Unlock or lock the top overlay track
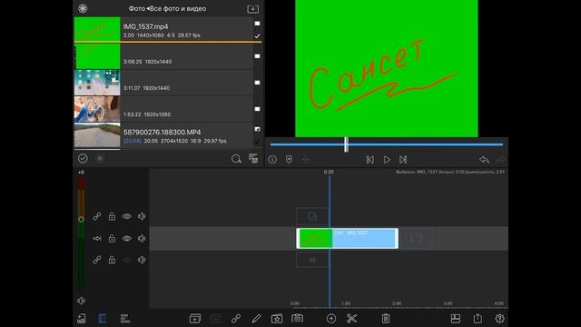This screenshot has height=327, width=581. pyautogui.click(x=112, y=216)
